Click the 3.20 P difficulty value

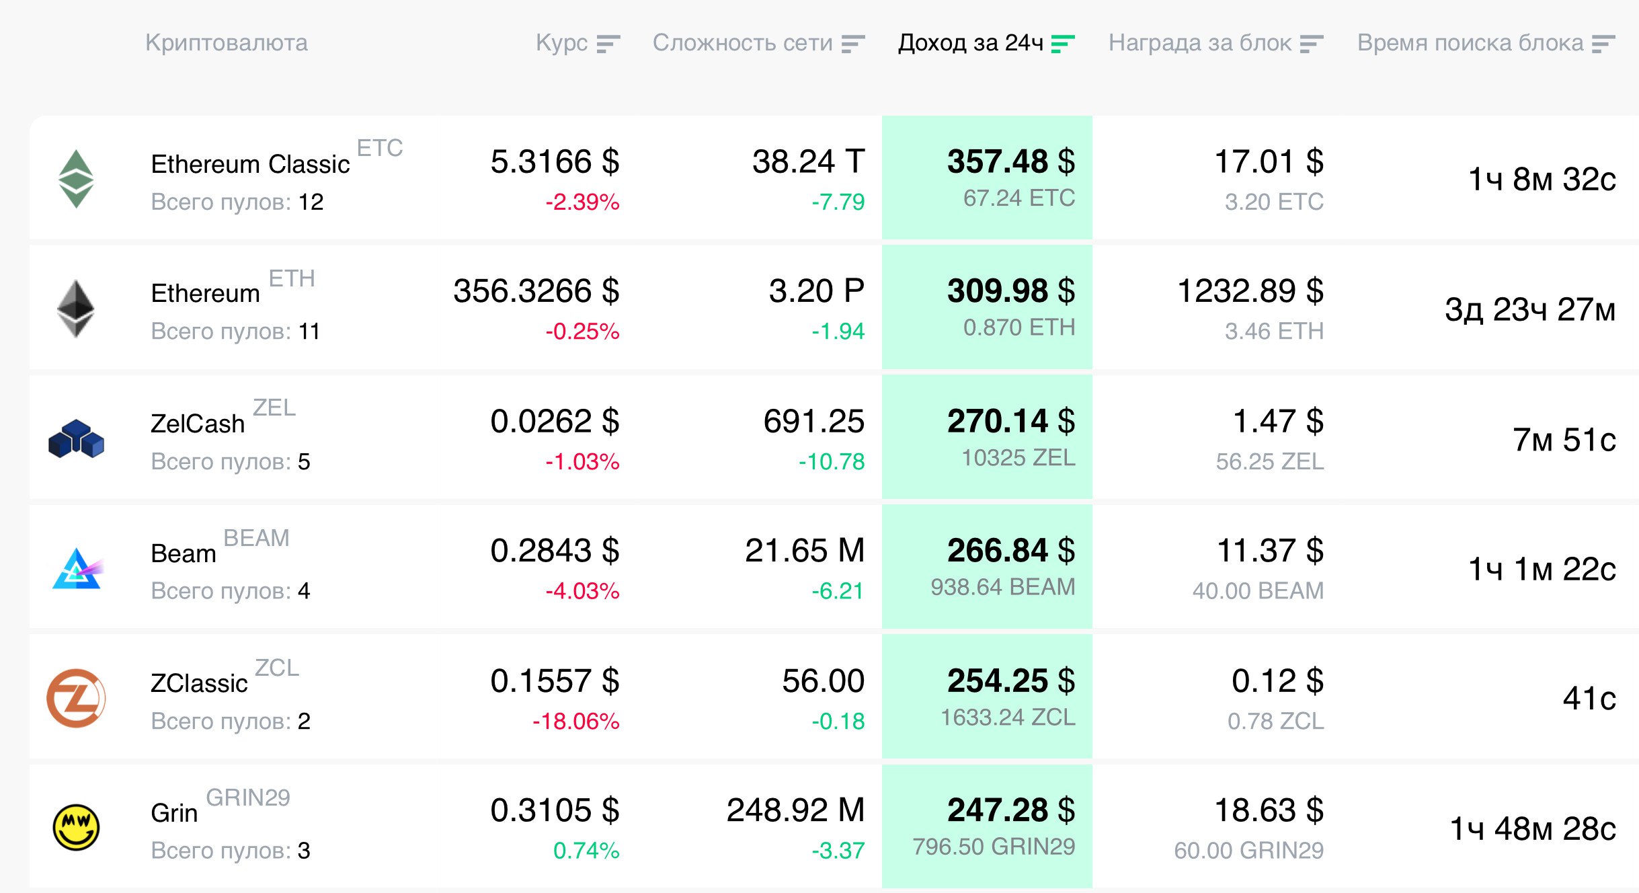pos(817,290)
